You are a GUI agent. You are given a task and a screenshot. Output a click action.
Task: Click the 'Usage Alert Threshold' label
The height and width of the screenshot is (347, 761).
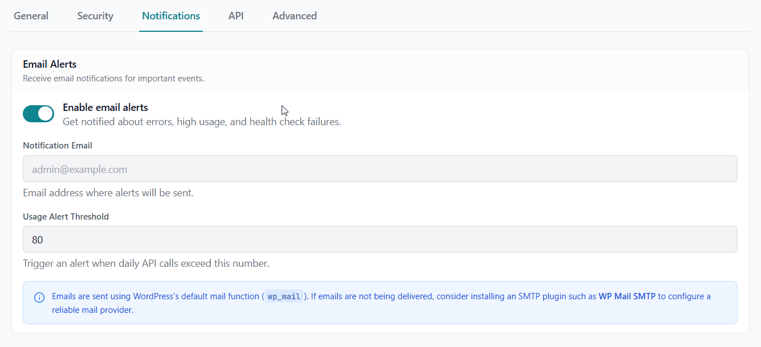[x=66, y=217]
